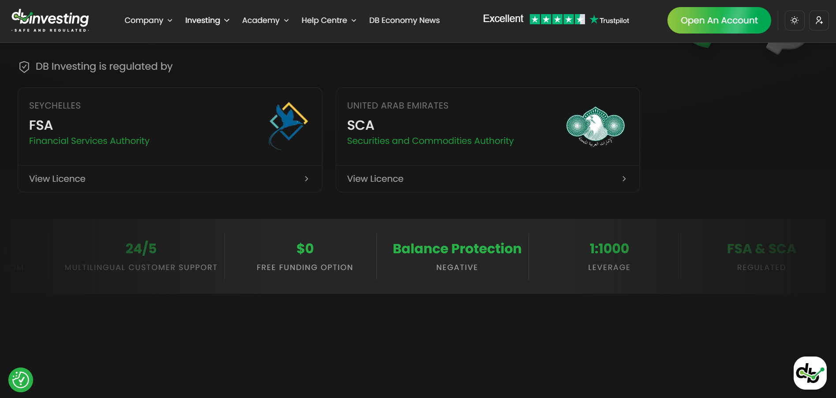836x398 pixels.
Task: Toggle the light/dark theme sun icon
Action: 794,20
